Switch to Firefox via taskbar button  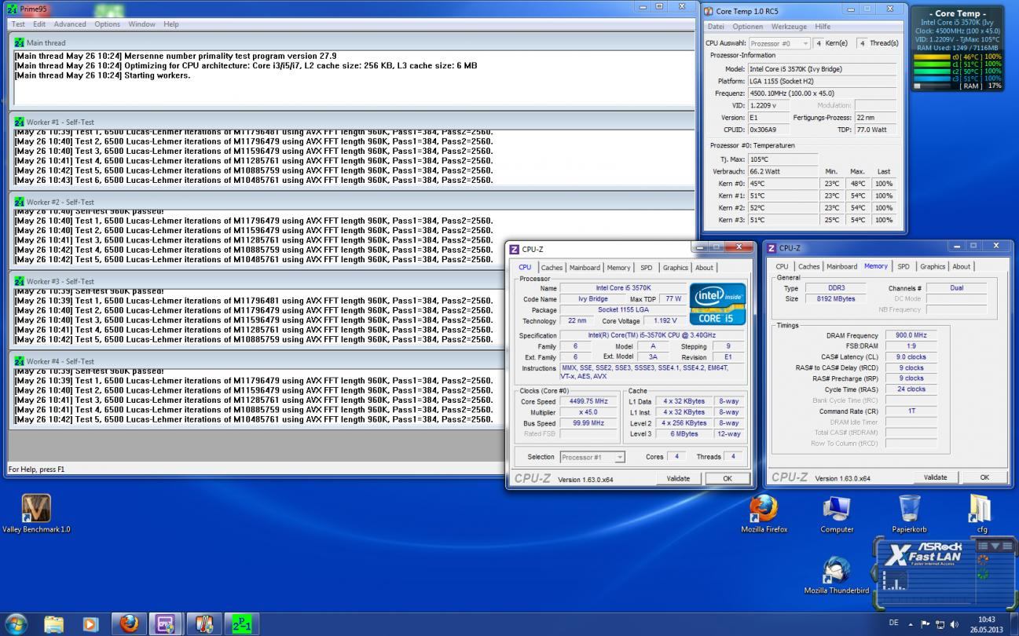click(x=129, y=624)
